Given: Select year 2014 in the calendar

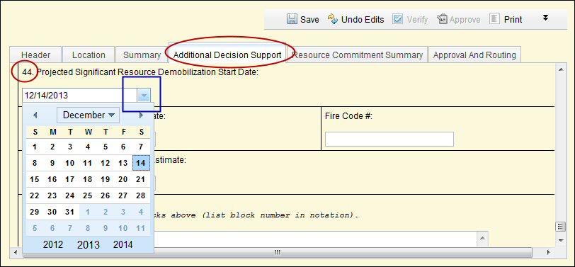Looking at the screenshot, I should click(123, 244).
